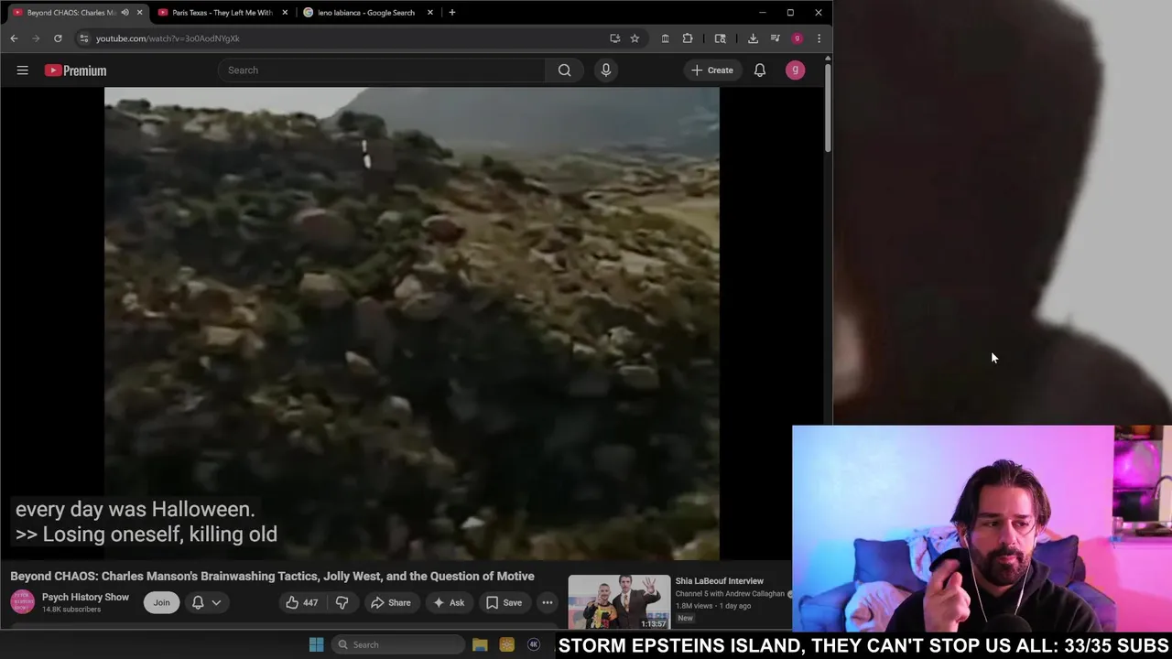Click the YouTube search magnifier button

565,70
